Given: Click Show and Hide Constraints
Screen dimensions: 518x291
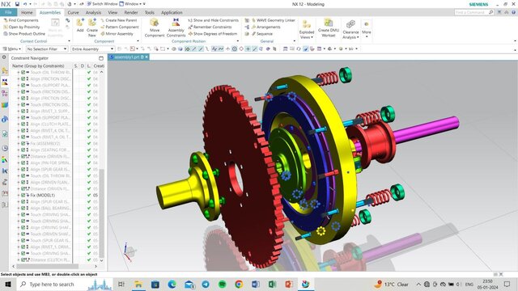Looking at the screenshot, I should click(x=214, y=20).
